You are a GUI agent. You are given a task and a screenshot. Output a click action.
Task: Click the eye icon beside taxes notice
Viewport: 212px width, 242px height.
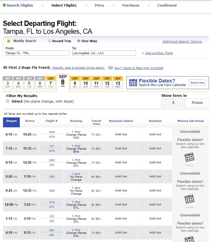click(x=111, y=68)
